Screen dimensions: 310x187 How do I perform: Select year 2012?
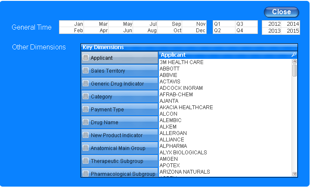pyautogui.click(x=272, y=24)
